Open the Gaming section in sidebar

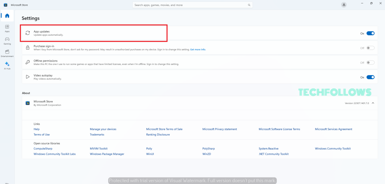click(x=7, y=41)
